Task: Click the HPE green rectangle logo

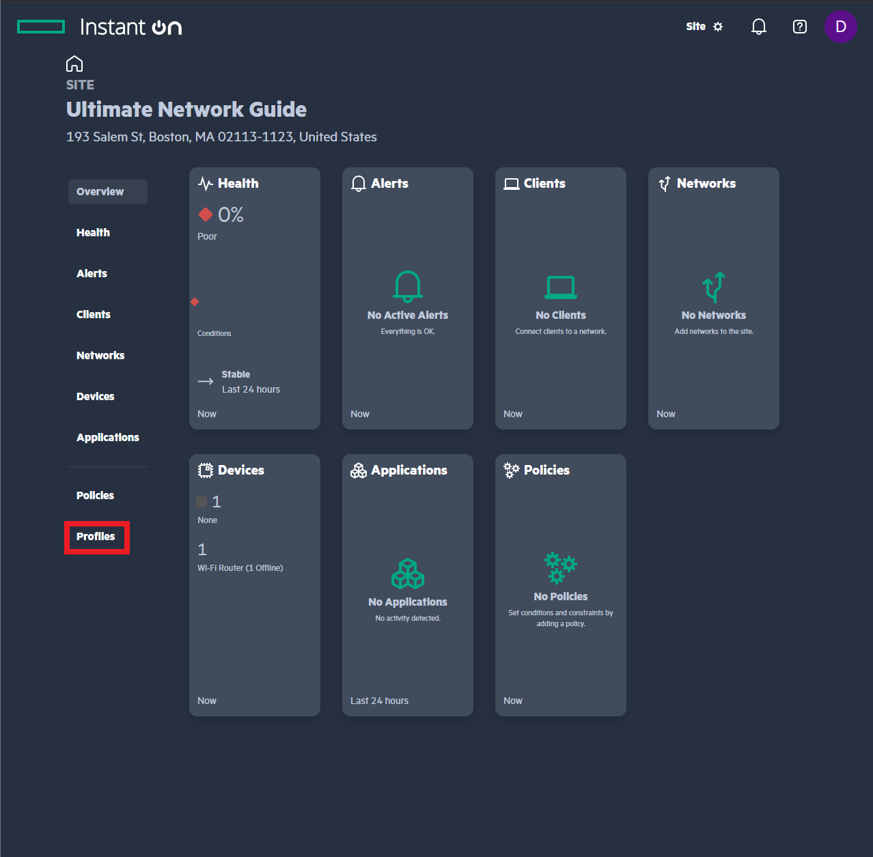Action: (41, 27)
